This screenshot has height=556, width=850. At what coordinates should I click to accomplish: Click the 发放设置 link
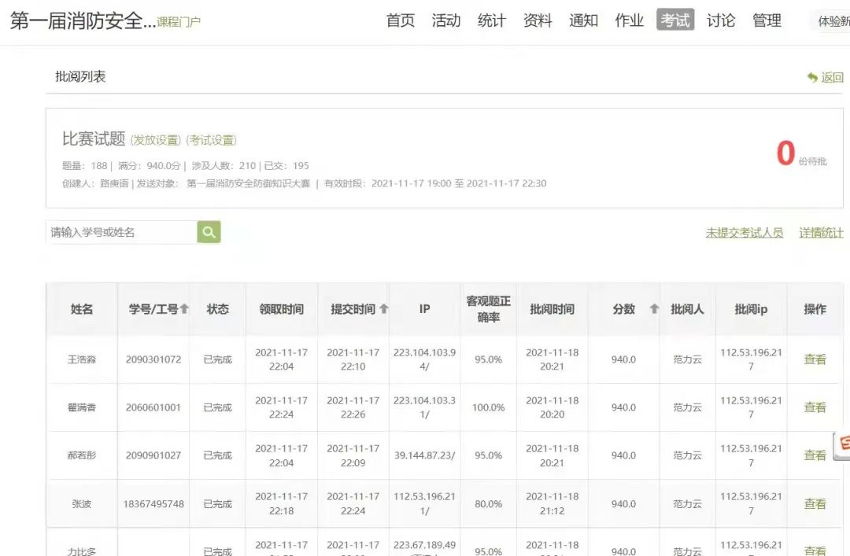tap(155, 140)
